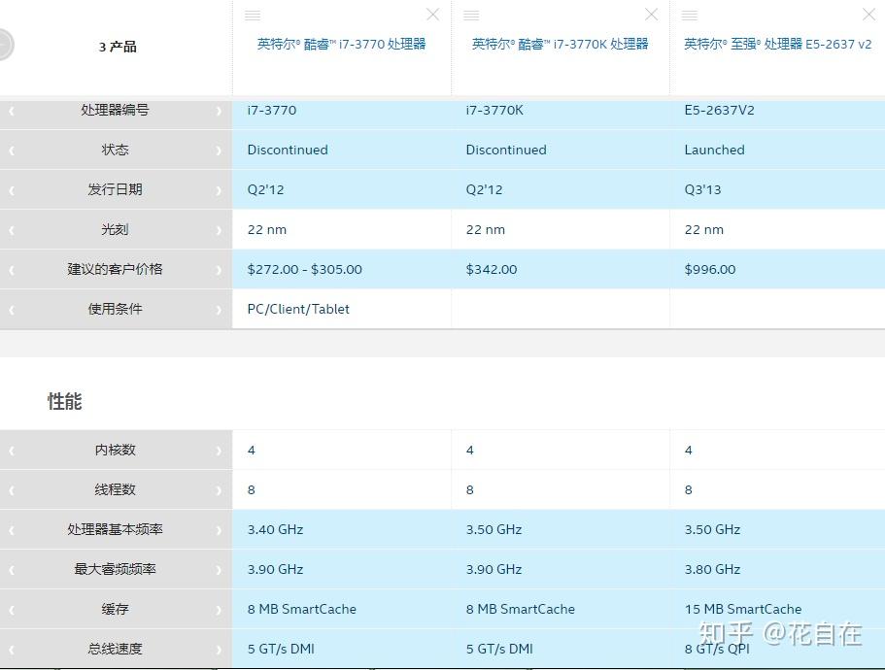Viewport: 885px width, 670px height.
Task: Select the 线程数 row label
Action: pos(116,489)
